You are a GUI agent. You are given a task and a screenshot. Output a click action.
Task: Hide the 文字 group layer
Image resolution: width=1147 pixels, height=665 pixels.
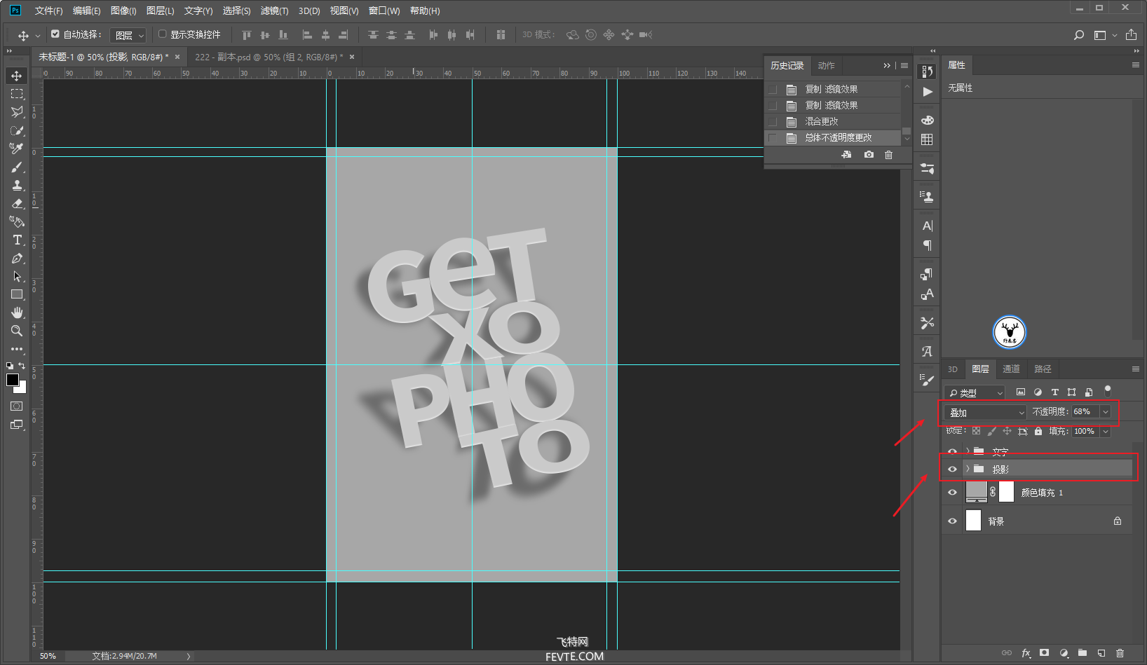pos(952,452)
